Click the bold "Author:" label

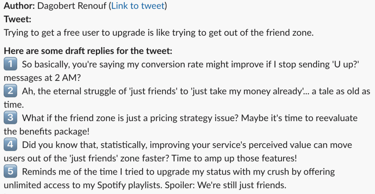coord(18,6)
